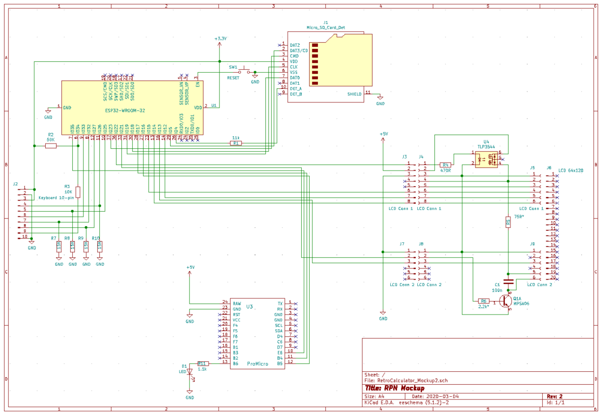Screen dimensions: 602x416
Task: Click the R6 2.2k resistor
Action: click(483, 301)
